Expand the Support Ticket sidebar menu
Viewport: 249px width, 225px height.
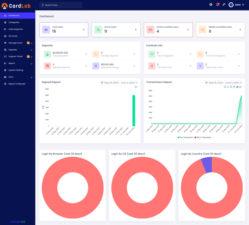click(18, 57)
